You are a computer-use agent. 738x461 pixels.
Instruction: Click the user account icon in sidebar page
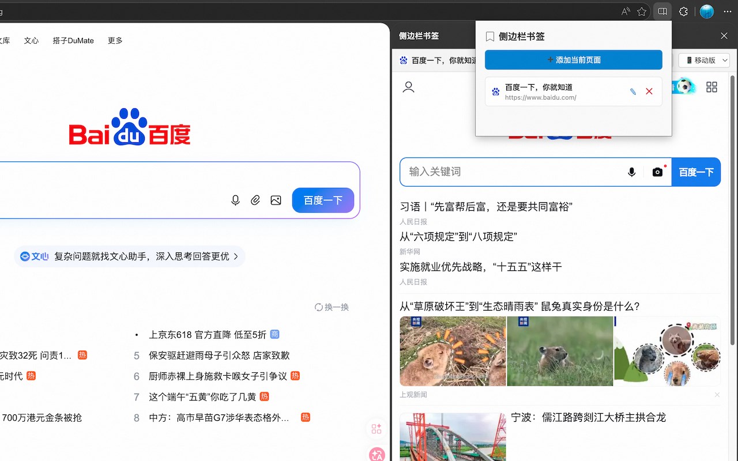pos(409,88)
